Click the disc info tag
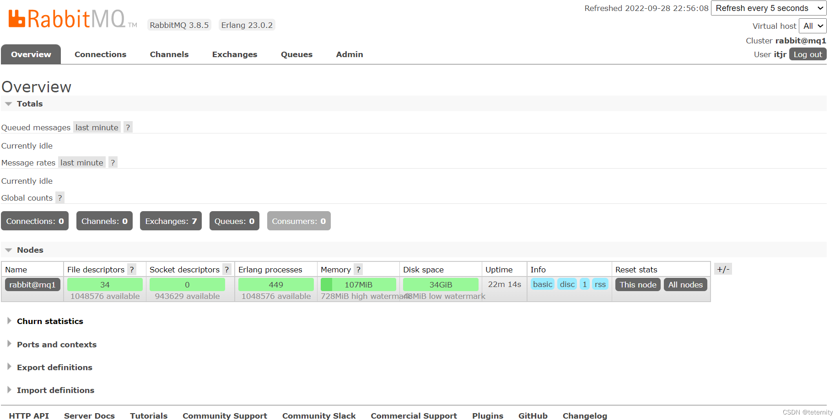This screenshot has width=840, height=420. [567, 284]
